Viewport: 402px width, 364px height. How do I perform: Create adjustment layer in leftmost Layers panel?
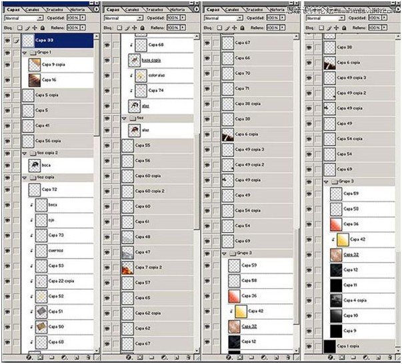pos(64,357)
